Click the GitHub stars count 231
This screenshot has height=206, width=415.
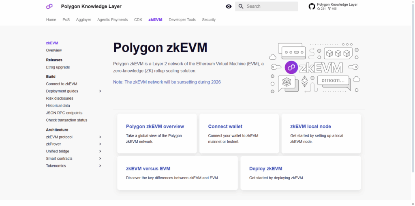coord(321,9)
